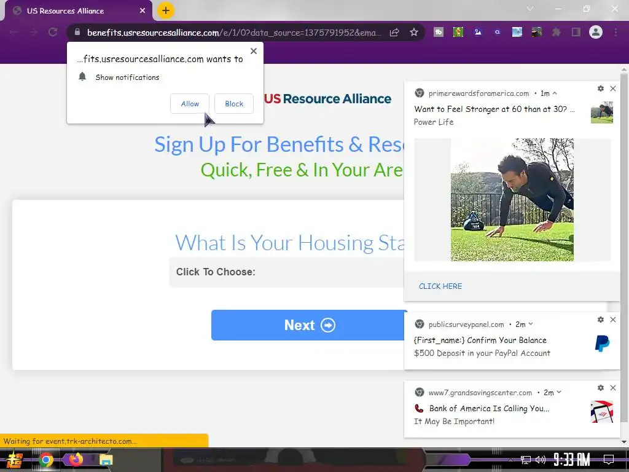Bookmark this page with star
This screenshot has width=629, height=472.
[x=414, y=32]
